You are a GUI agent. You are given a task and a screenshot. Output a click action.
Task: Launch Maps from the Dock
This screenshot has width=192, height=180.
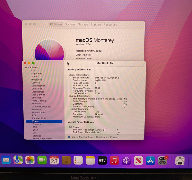pos(18,160)
